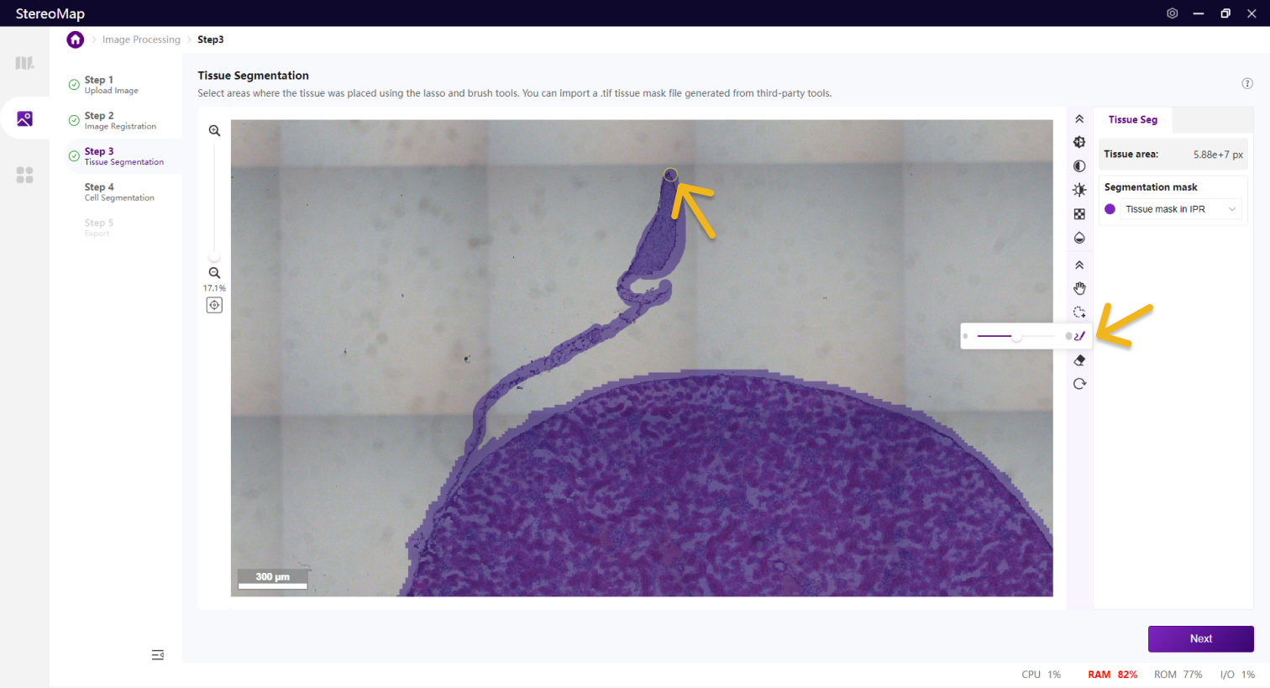Viewport: 1270px width, 688px height.
Task: Click the Segmentation mask heading
Action: [x=1151, y=186]
